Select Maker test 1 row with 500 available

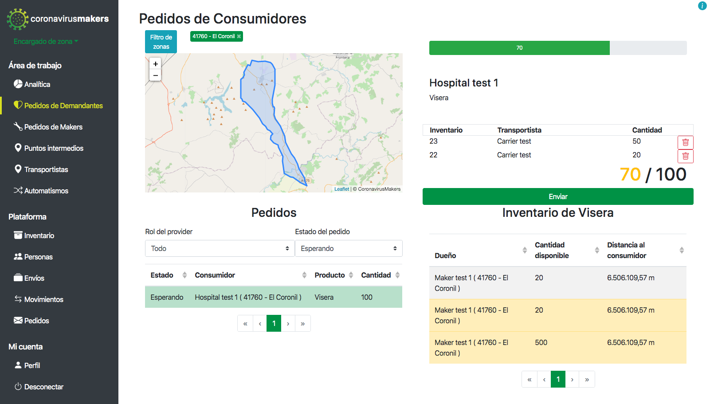[x=558, y=348]
